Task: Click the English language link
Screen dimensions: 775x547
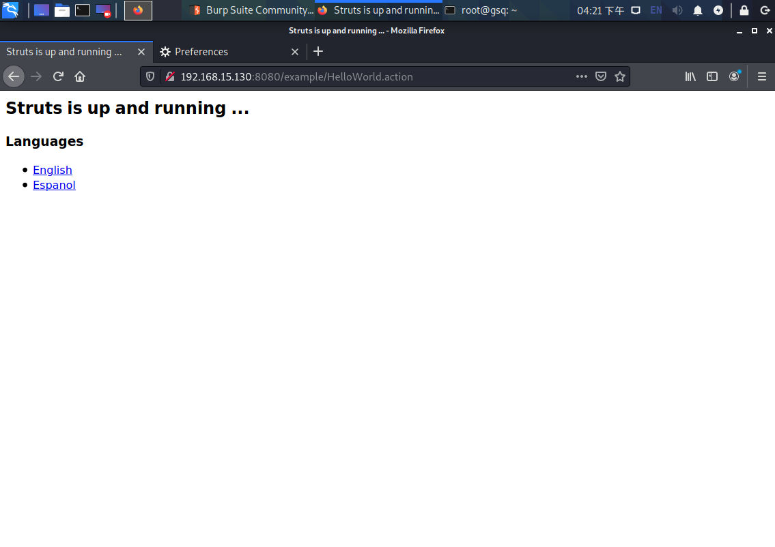Action: (x=52, y=170)
